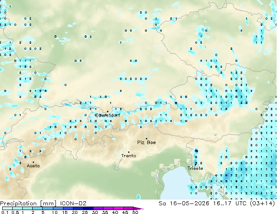This screenshot has height=214, width=277.
Task: Select the 25–30 mm dark navy legend swatch
Action: (x=88, y=208)
